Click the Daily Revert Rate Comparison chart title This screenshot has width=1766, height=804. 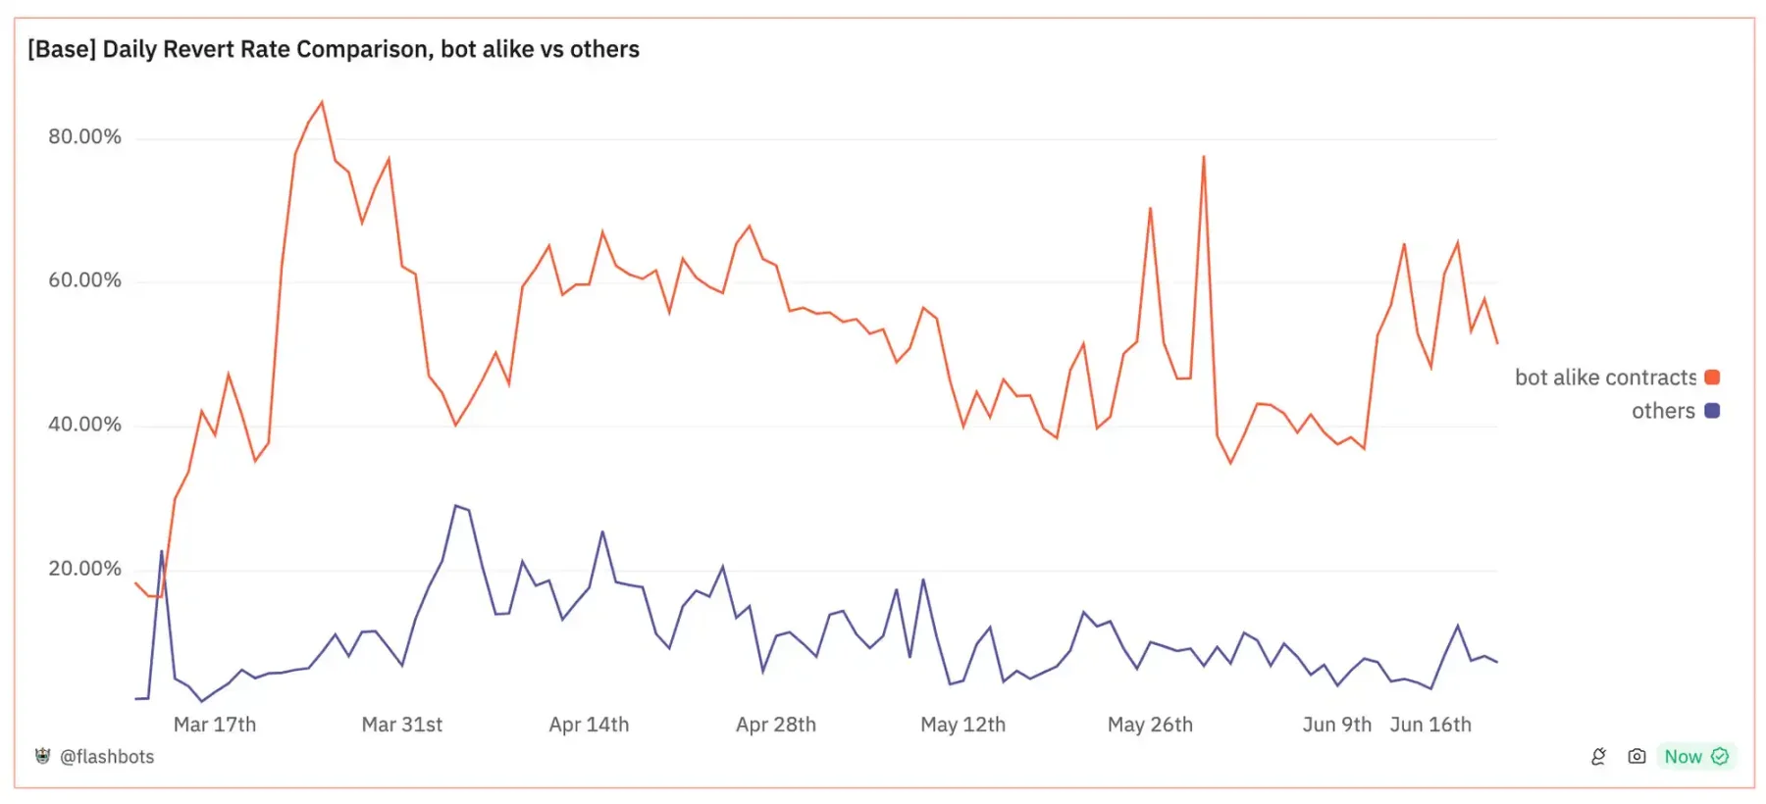(334, 49)
